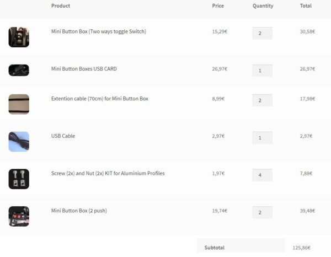
Task: Open the Mini Button Boxes USB CARD link
Action: click(84, 69)
